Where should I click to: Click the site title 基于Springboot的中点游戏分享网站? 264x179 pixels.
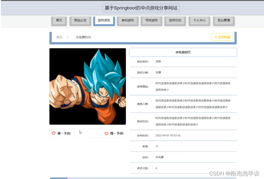click(x=141, y=8)
